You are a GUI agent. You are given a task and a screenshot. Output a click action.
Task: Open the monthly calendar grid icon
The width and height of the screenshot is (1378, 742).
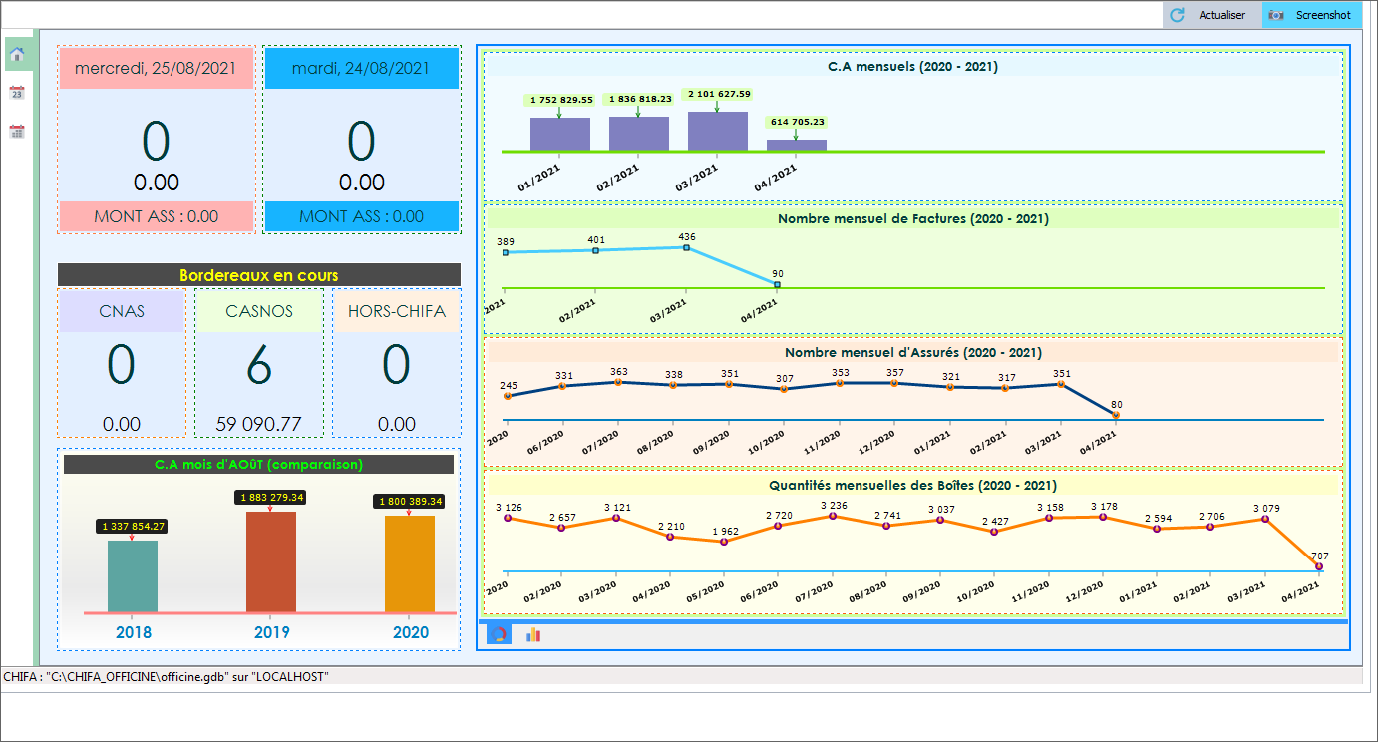17,131
